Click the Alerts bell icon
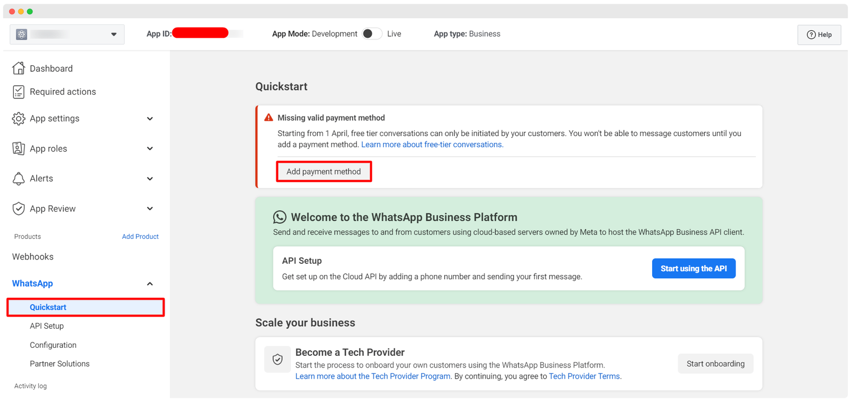Screen dimensions: 851x402 pyautogui.click(x=19, y=179)
